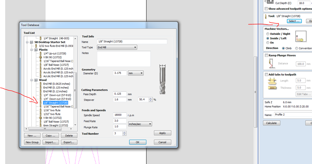Select End Mill (0.0625 inches) under Wood
This screenshot has width=312, height=164.
(56, 84)
